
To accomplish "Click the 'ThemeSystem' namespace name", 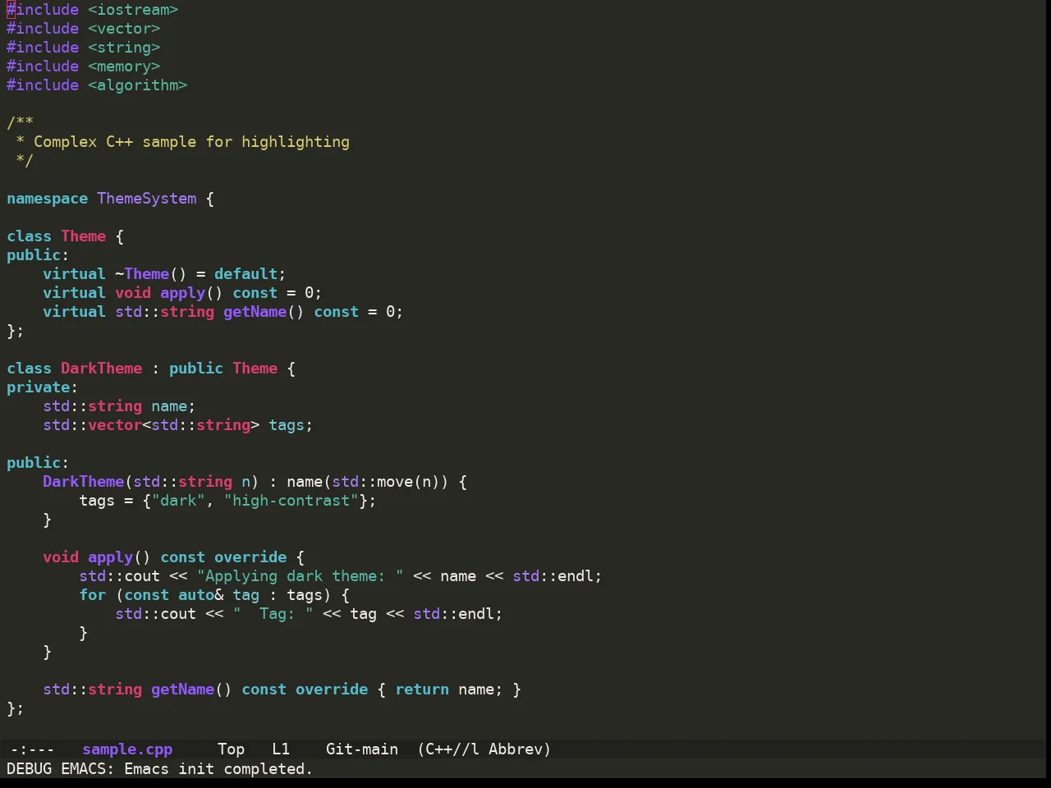I will pyautogui.click(x=147, y=199).
